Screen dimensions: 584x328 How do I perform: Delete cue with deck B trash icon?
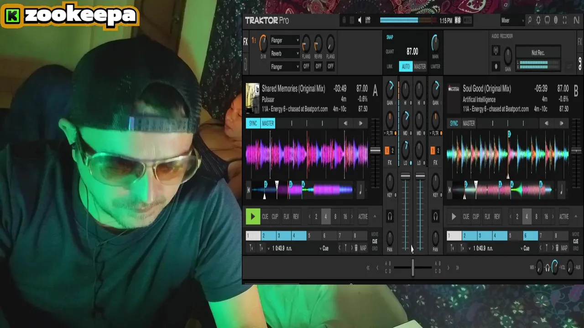(x=557, y=248)
